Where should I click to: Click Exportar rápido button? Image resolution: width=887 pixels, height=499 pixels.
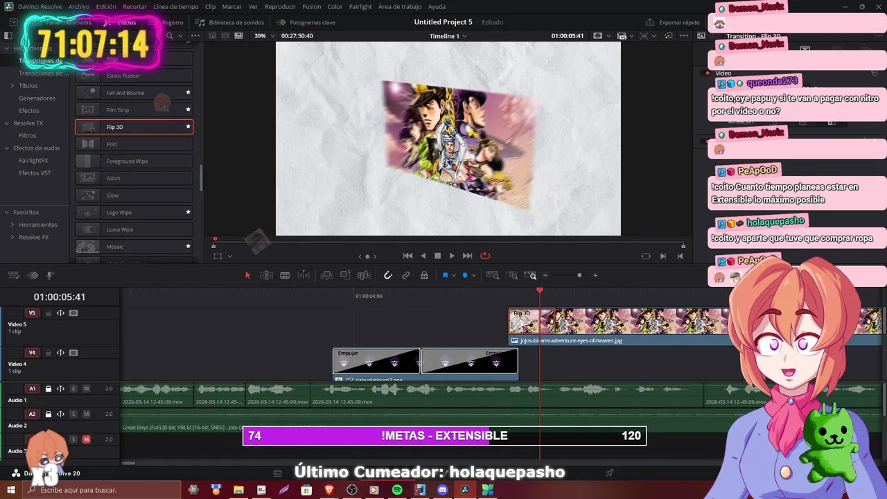[673, 22]
